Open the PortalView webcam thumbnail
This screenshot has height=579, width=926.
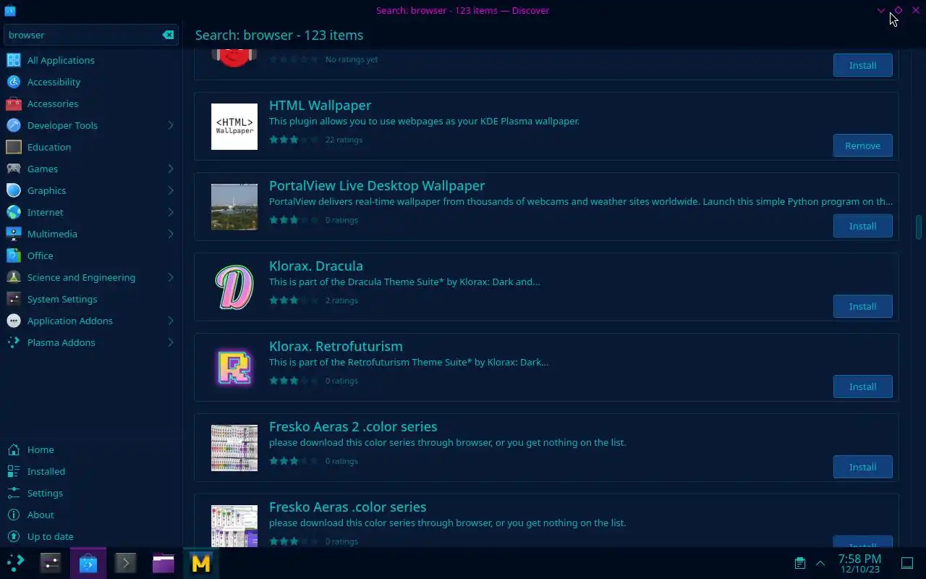[234, 207]
